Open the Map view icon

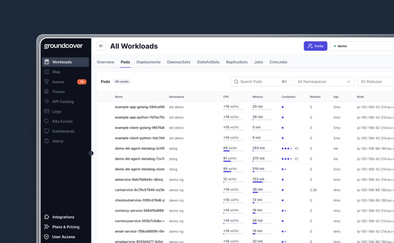[47, 72]
